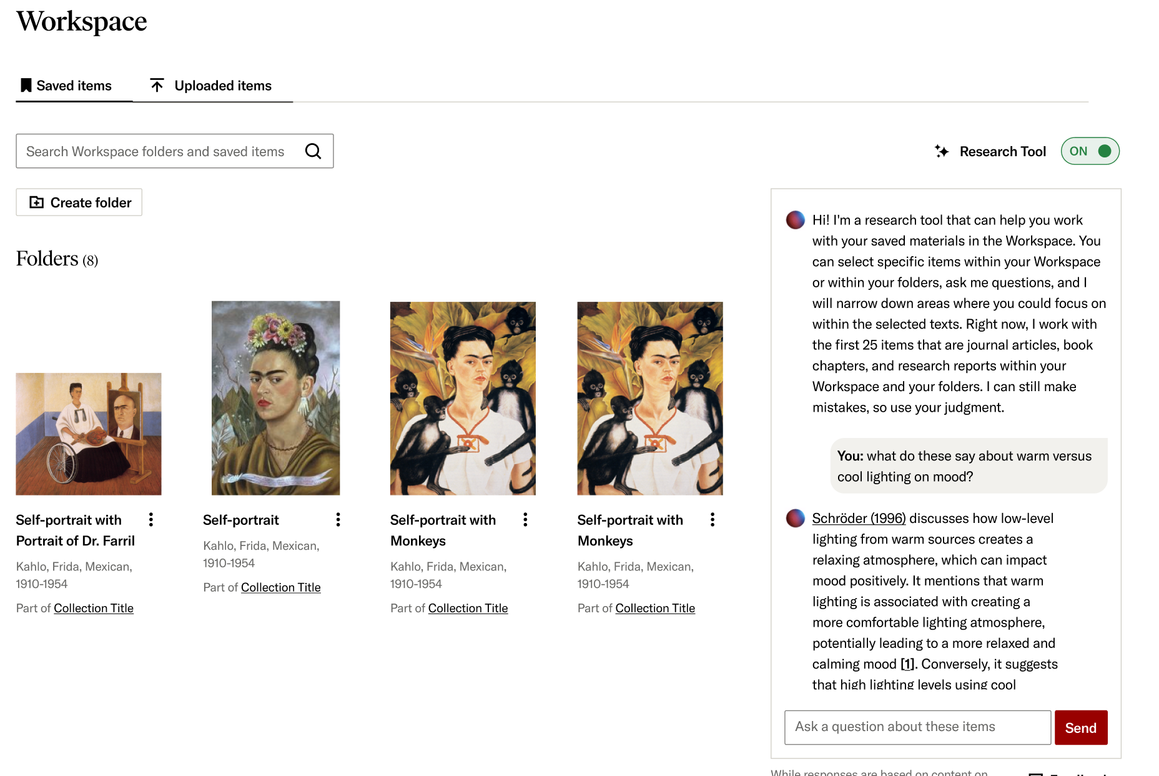Open the Self-portrait with Dr. Farril thumbnail
The image size is (1159, 776).
point(89,434)
